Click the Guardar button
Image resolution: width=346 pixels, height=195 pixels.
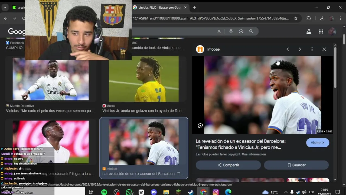click(x=296, y=165)
